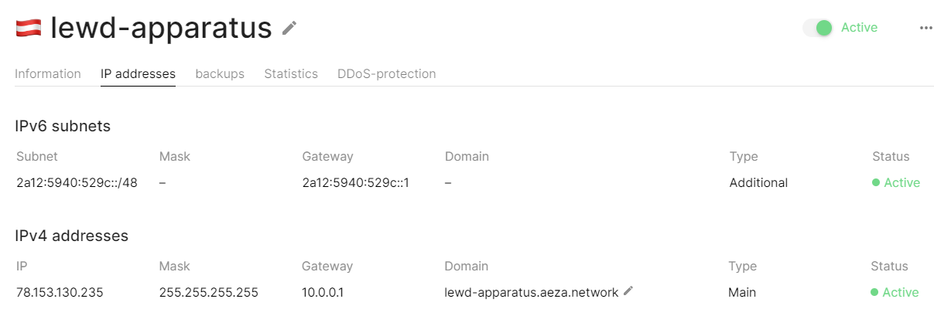Click the lewd-apparatus.aeza.network domain text
934x316 pixels.
point(531,293)
